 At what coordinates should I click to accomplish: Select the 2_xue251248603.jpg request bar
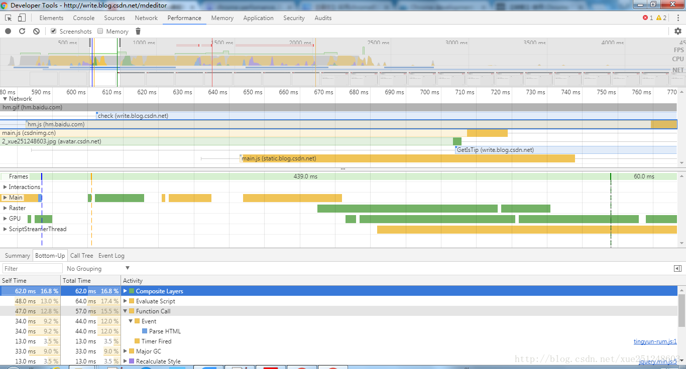231,141
